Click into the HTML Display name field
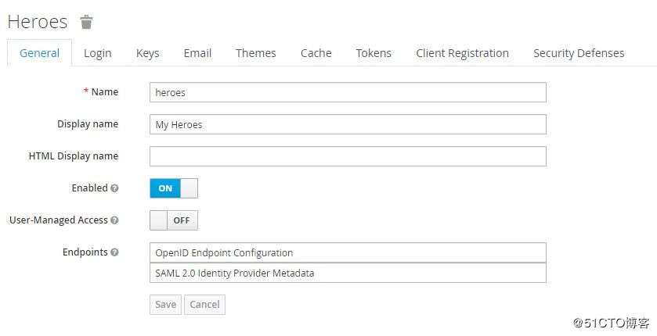Image resolution: width=657 pixels, height=336 pixels. [348, 156]
